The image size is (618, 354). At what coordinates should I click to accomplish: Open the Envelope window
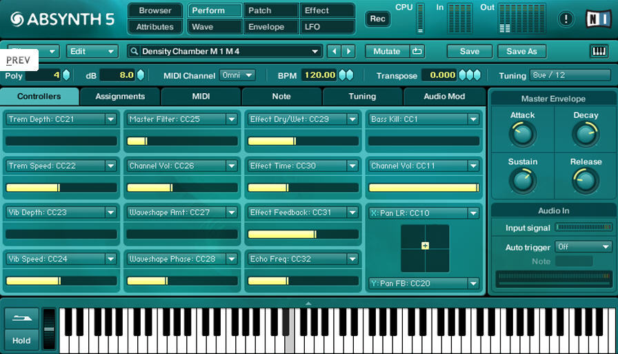[x=271, y=27]
